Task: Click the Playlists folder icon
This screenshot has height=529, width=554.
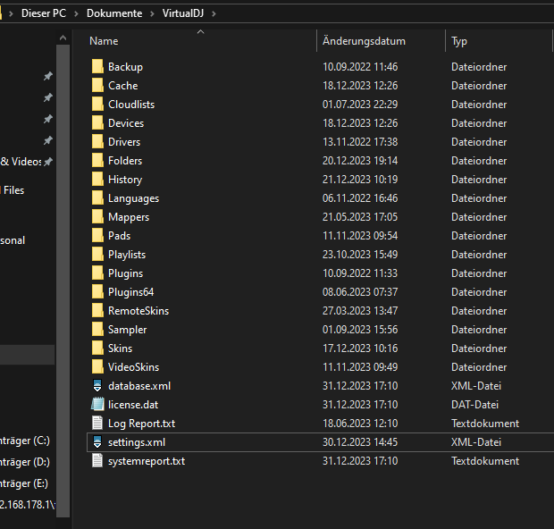Action: click(x=97, y=254)
